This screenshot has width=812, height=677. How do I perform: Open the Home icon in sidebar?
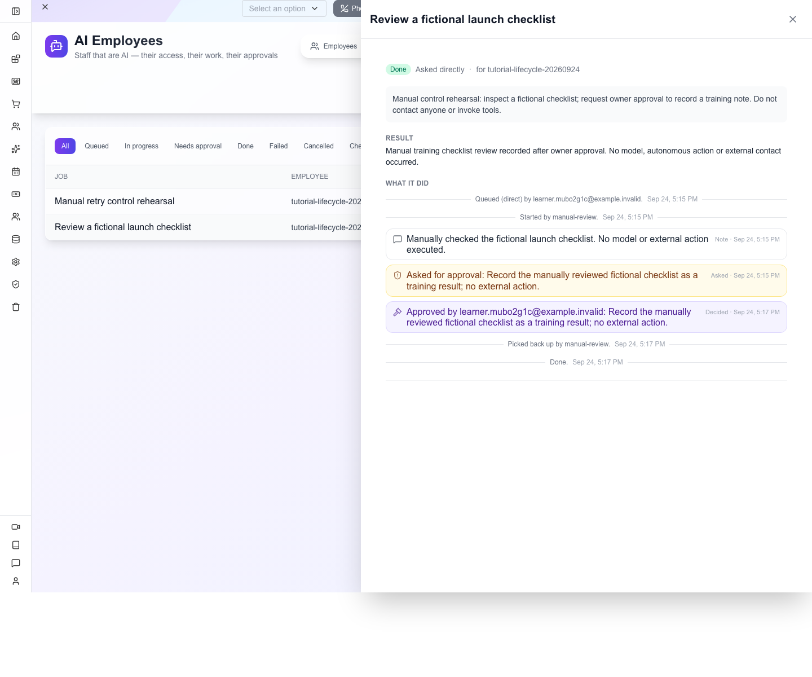(x=16, y=36)
